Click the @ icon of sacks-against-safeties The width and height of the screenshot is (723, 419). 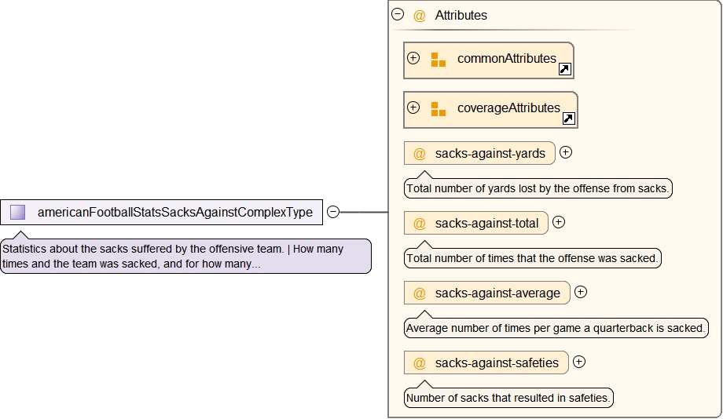pos(420,363)
